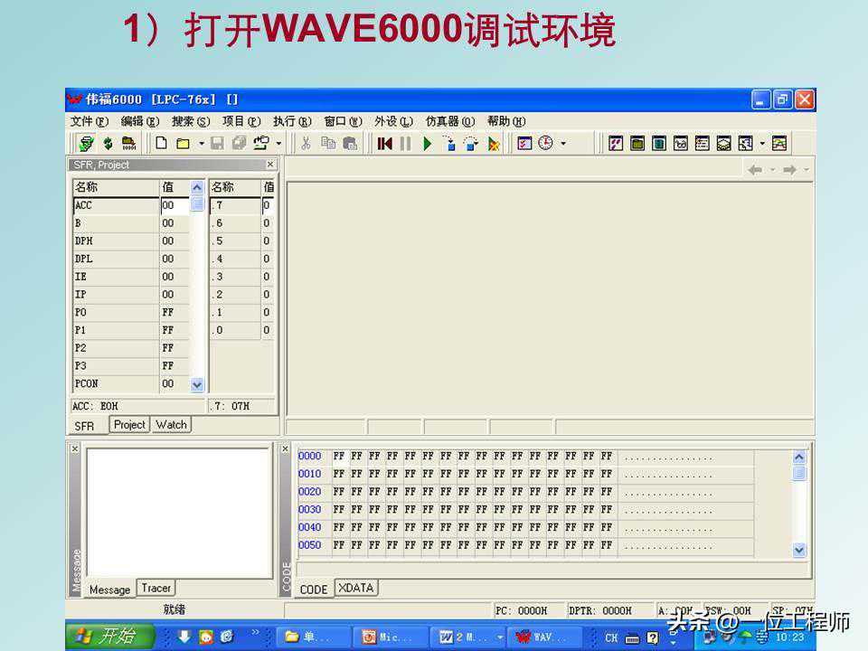Close the SFR, Project panel

(x=269, y=165)
